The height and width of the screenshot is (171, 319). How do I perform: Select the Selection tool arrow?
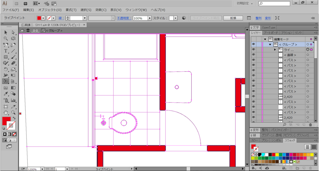[x=6, y=32]
